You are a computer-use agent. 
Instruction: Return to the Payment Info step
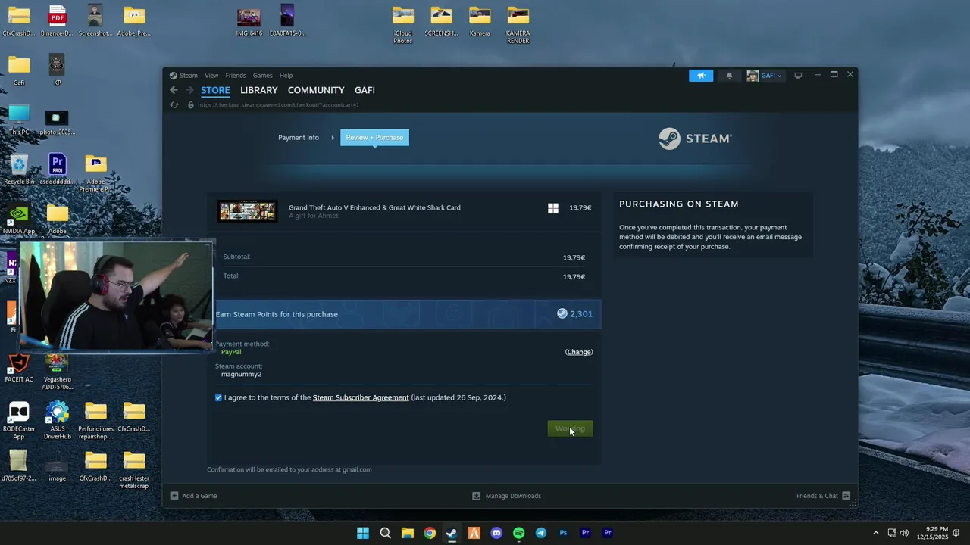tap(299, 138)
